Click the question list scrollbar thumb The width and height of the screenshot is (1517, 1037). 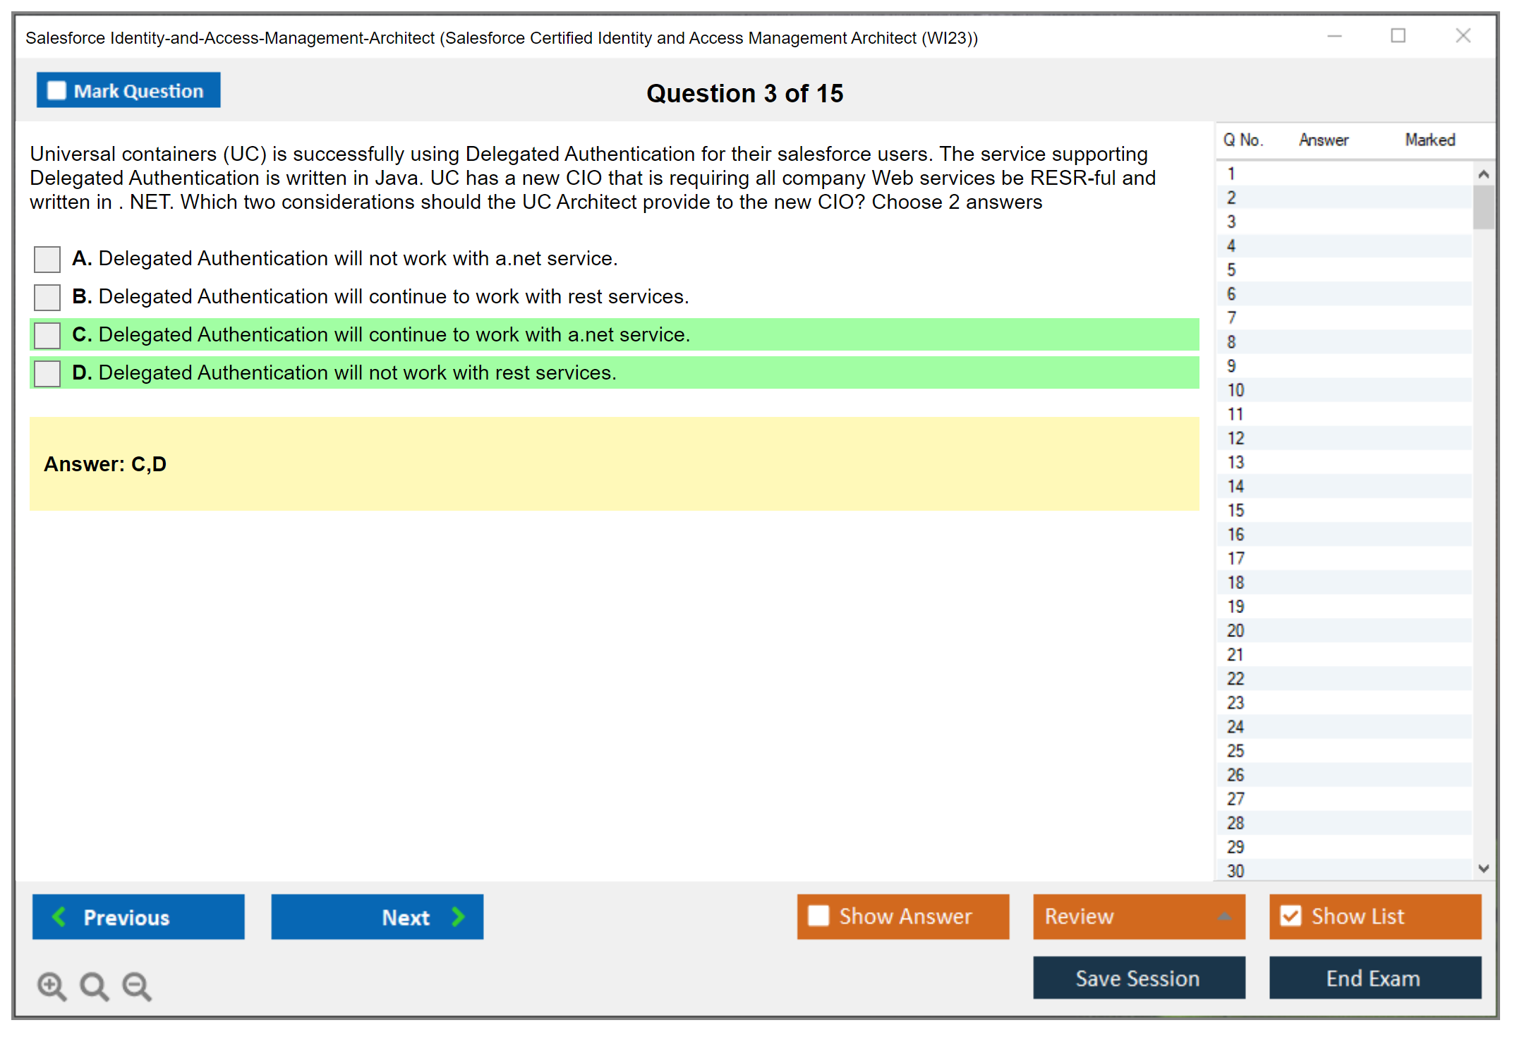1483,207
